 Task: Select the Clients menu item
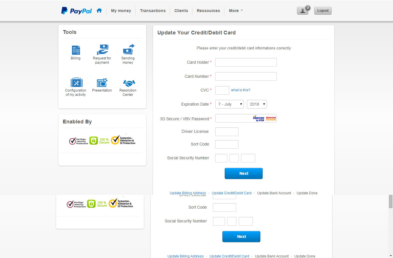coord(181,11)
